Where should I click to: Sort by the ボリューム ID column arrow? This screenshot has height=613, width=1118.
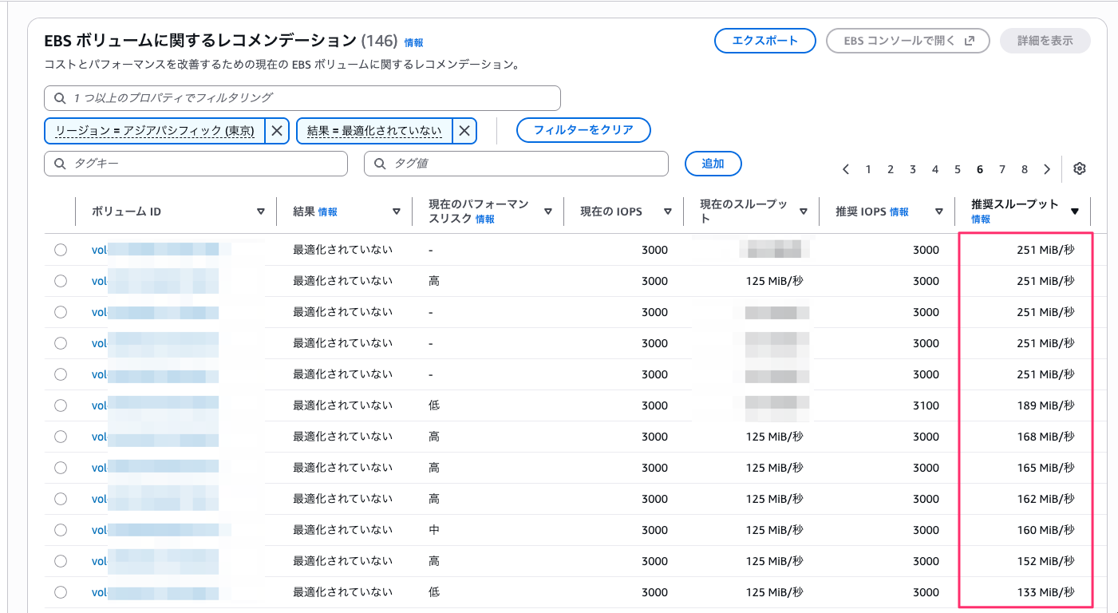(x=261, y=212)
